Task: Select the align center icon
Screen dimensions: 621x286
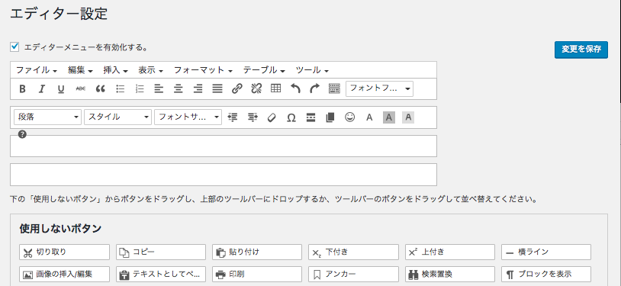Action: pos(179,89)
